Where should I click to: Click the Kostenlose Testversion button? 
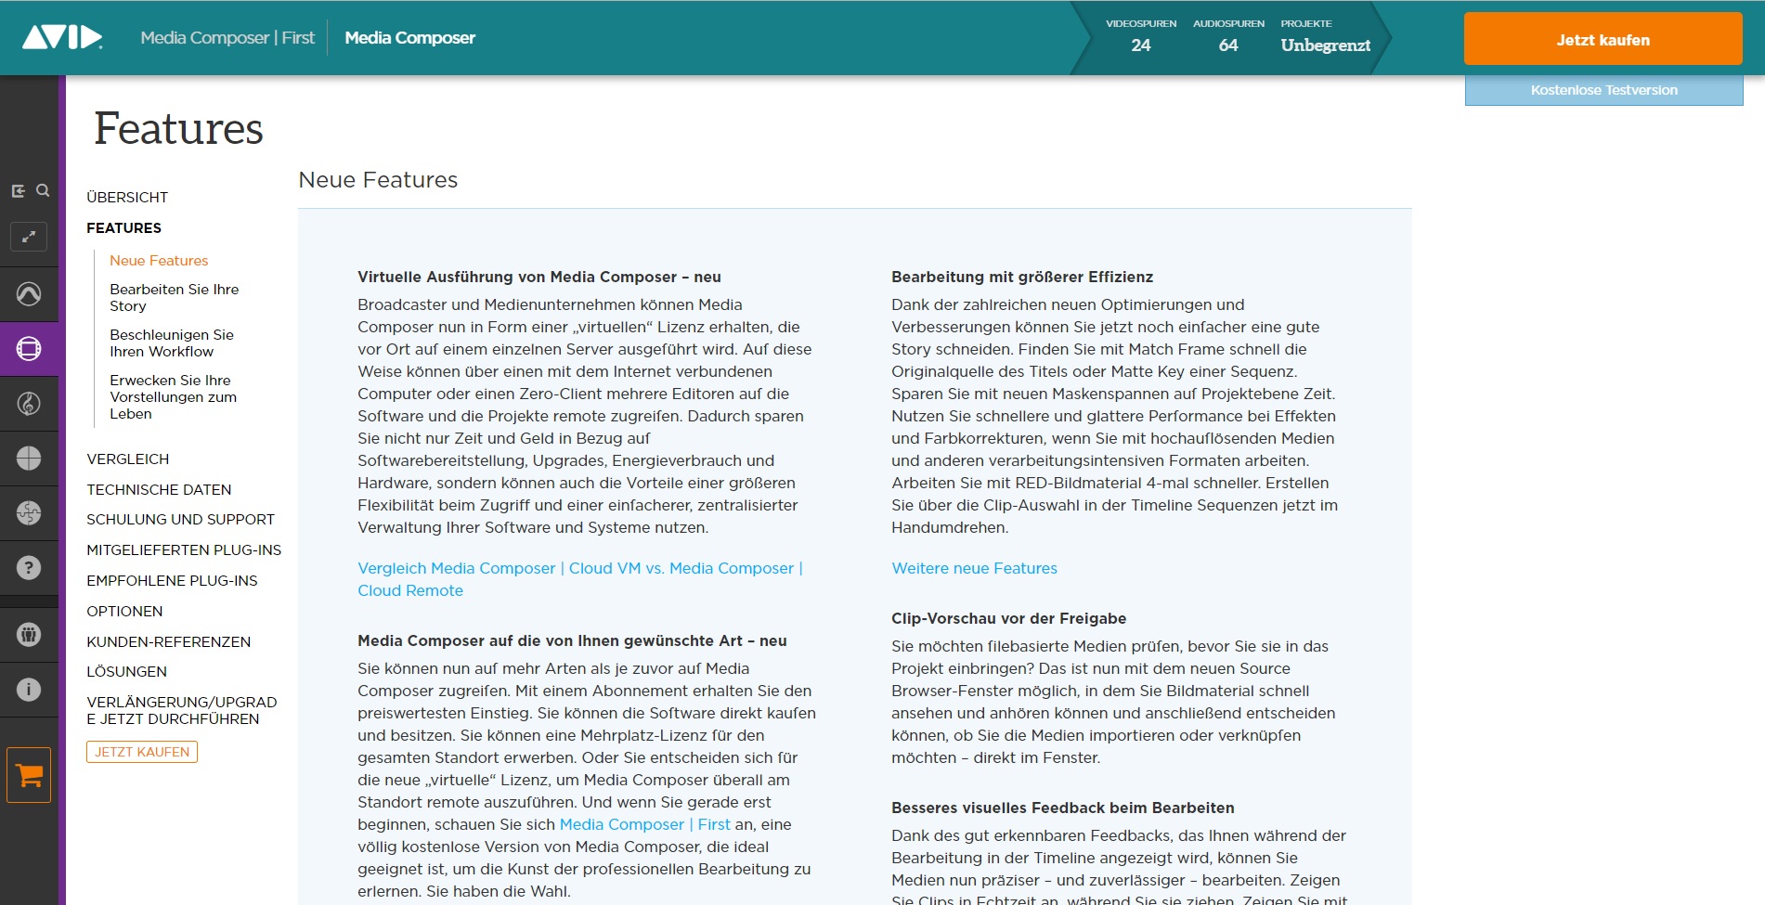click(x=1603, y=90)
